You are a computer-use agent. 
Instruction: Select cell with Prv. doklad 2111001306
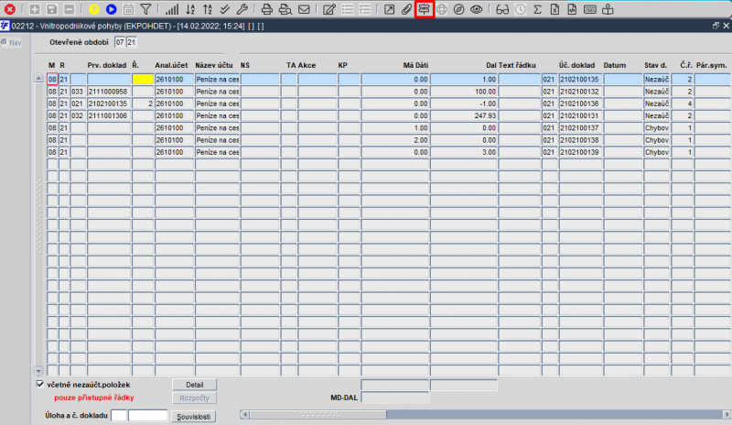(x=109, y=115)
